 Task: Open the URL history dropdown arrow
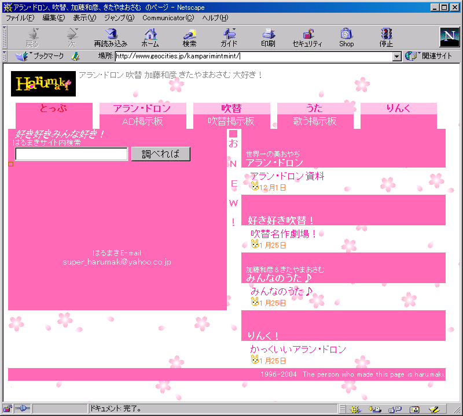click(397, 56)
